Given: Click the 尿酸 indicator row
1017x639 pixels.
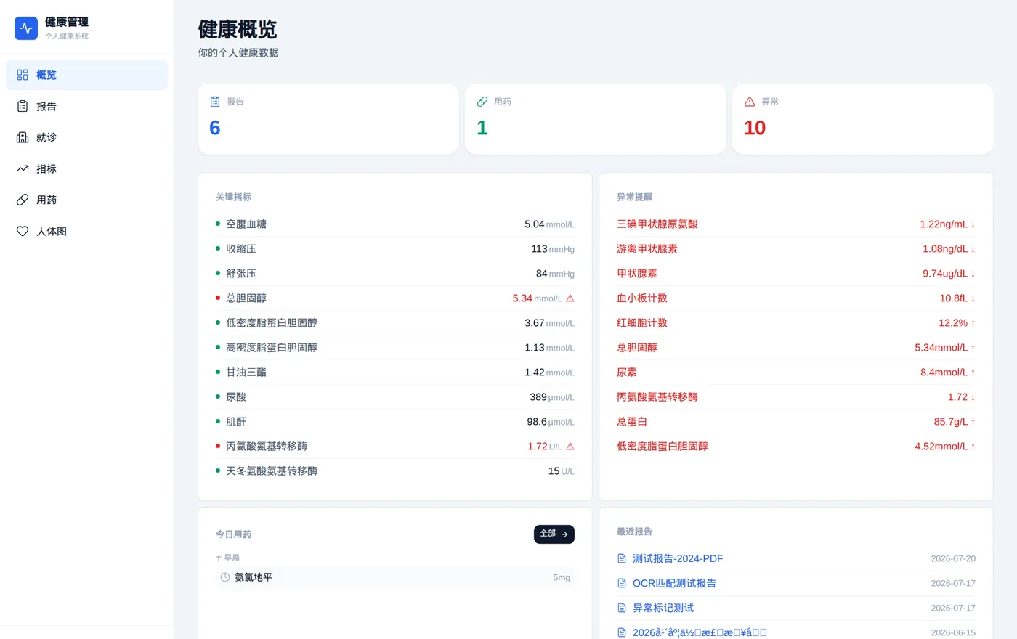Looking at the screenshot, I should (x=395, y=397).
